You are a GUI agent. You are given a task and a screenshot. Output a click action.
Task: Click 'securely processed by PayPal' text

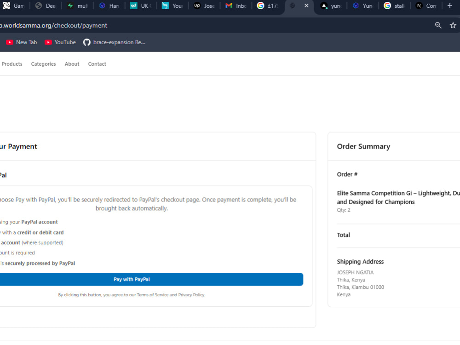point(40,263)
